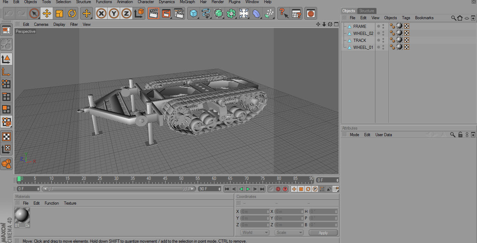
Task: Open the Scale dropdown in Coordinates
Action: 289,233
